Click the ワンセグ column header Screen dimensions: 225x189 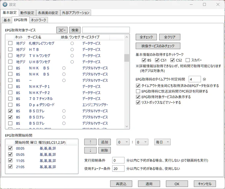tap(74, 37)
